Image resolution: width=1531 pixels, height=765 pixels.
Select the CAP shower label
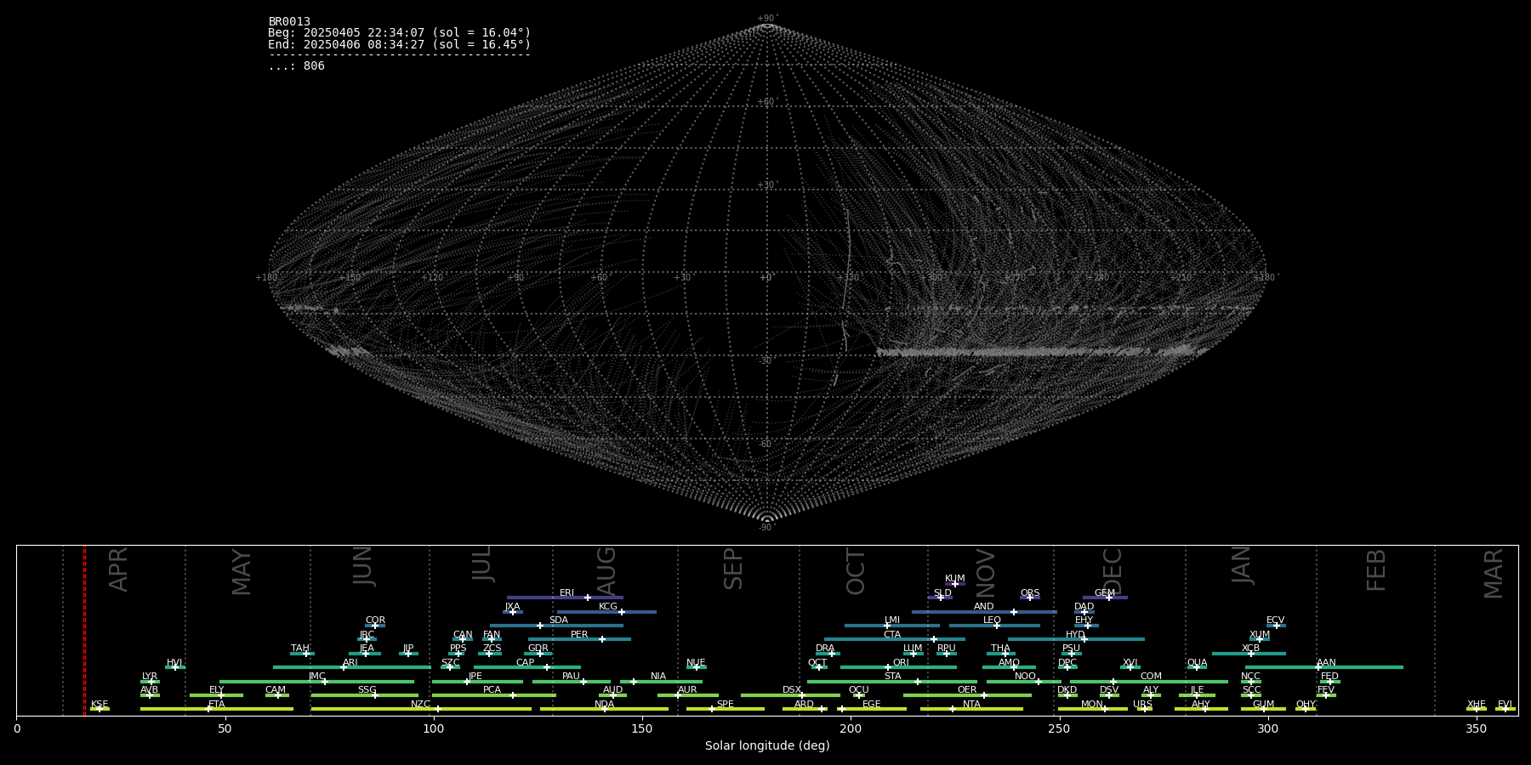click(x=526, y=663)
